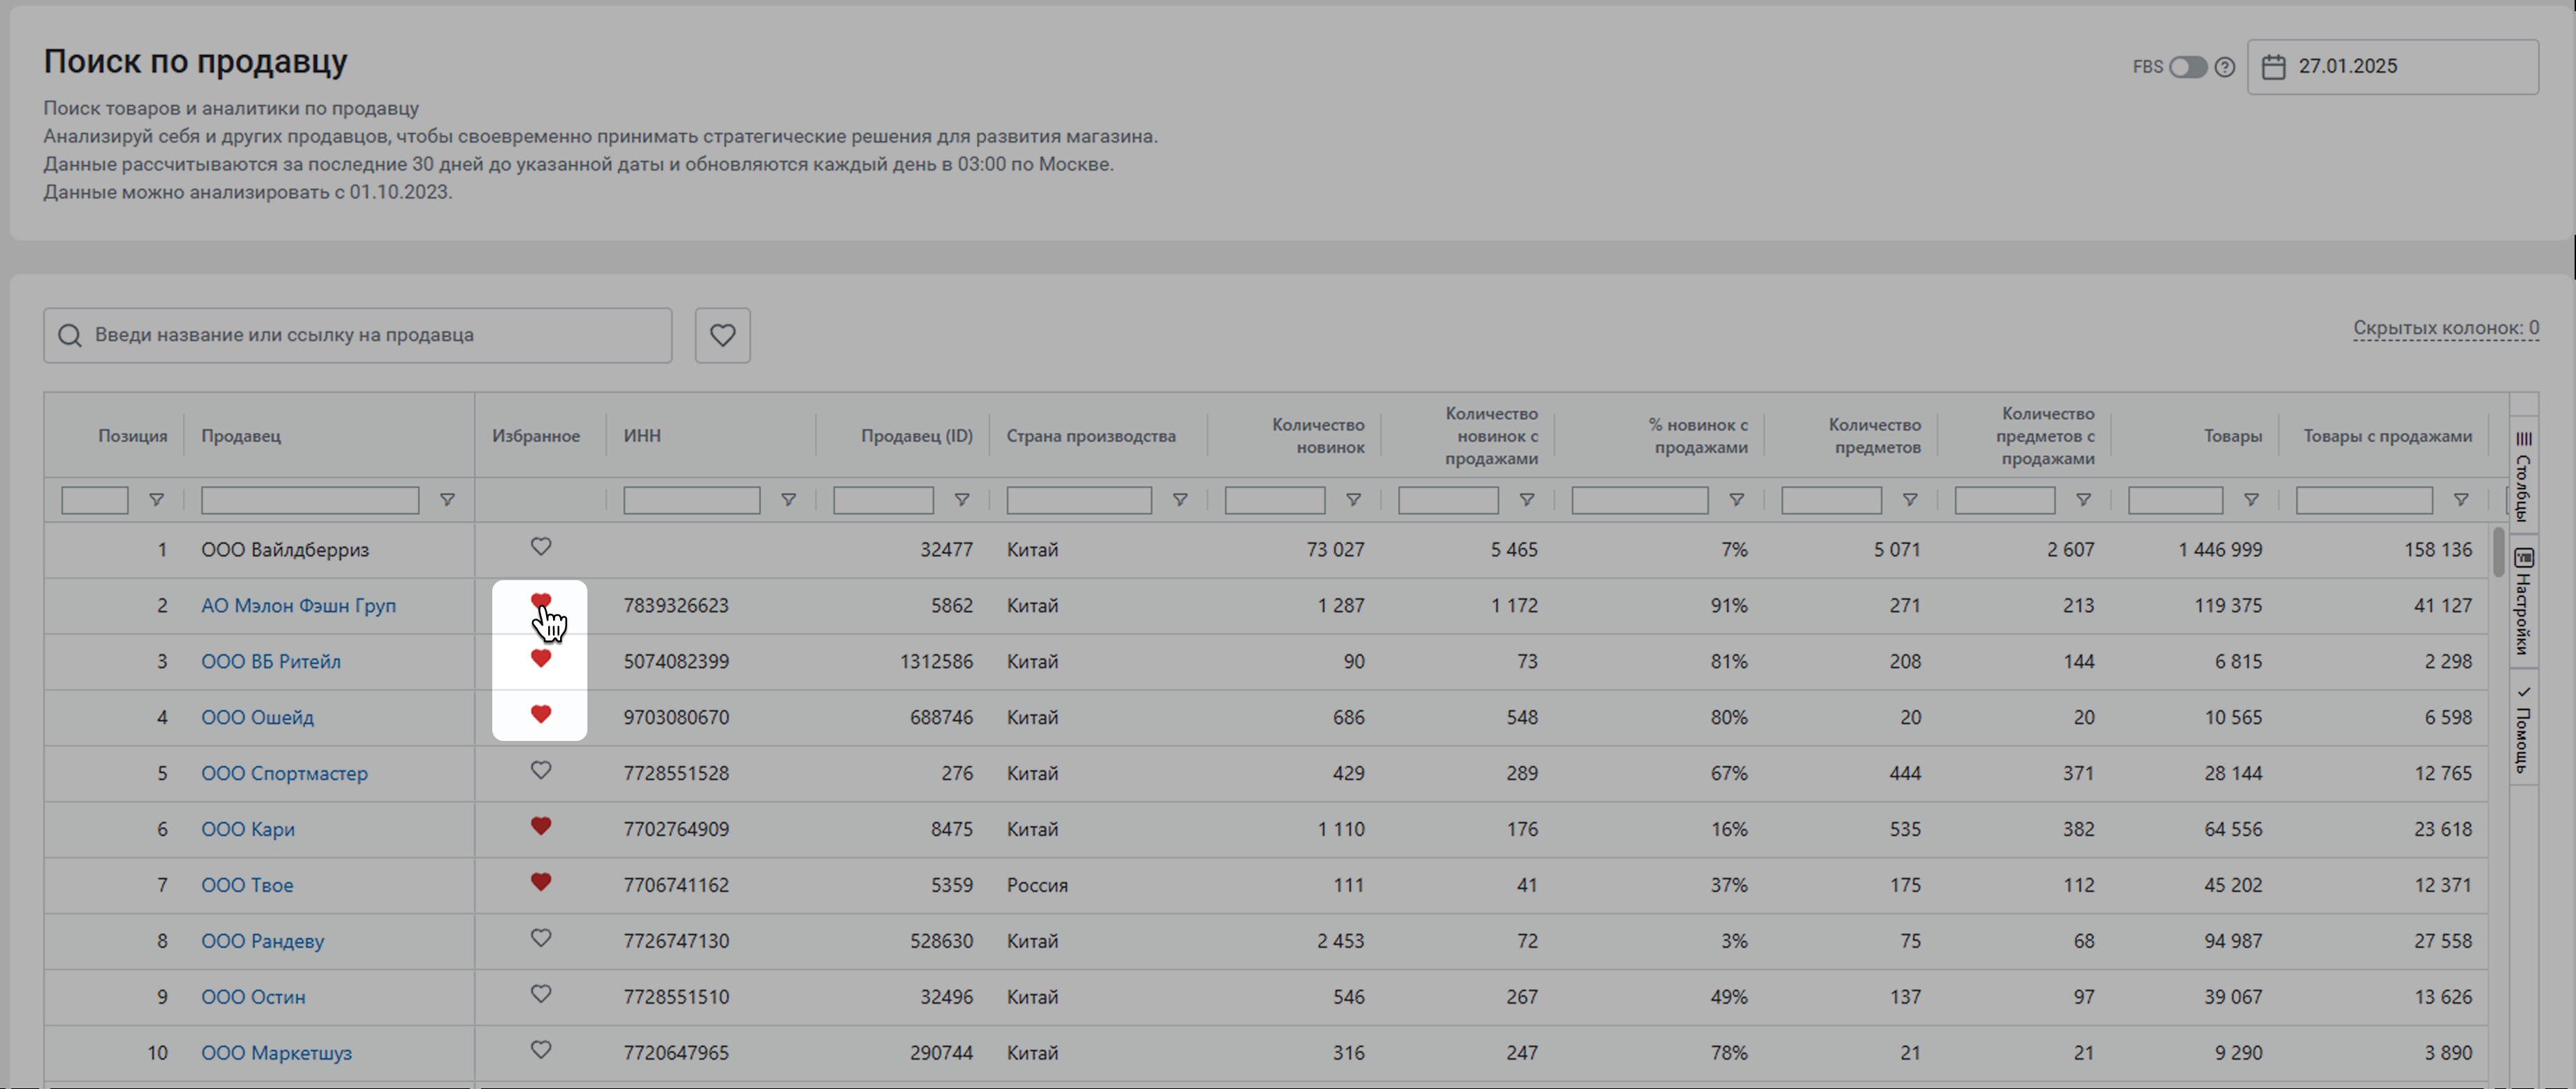
Task: Add ООО Остин to favorites
Action: [540, 994]
